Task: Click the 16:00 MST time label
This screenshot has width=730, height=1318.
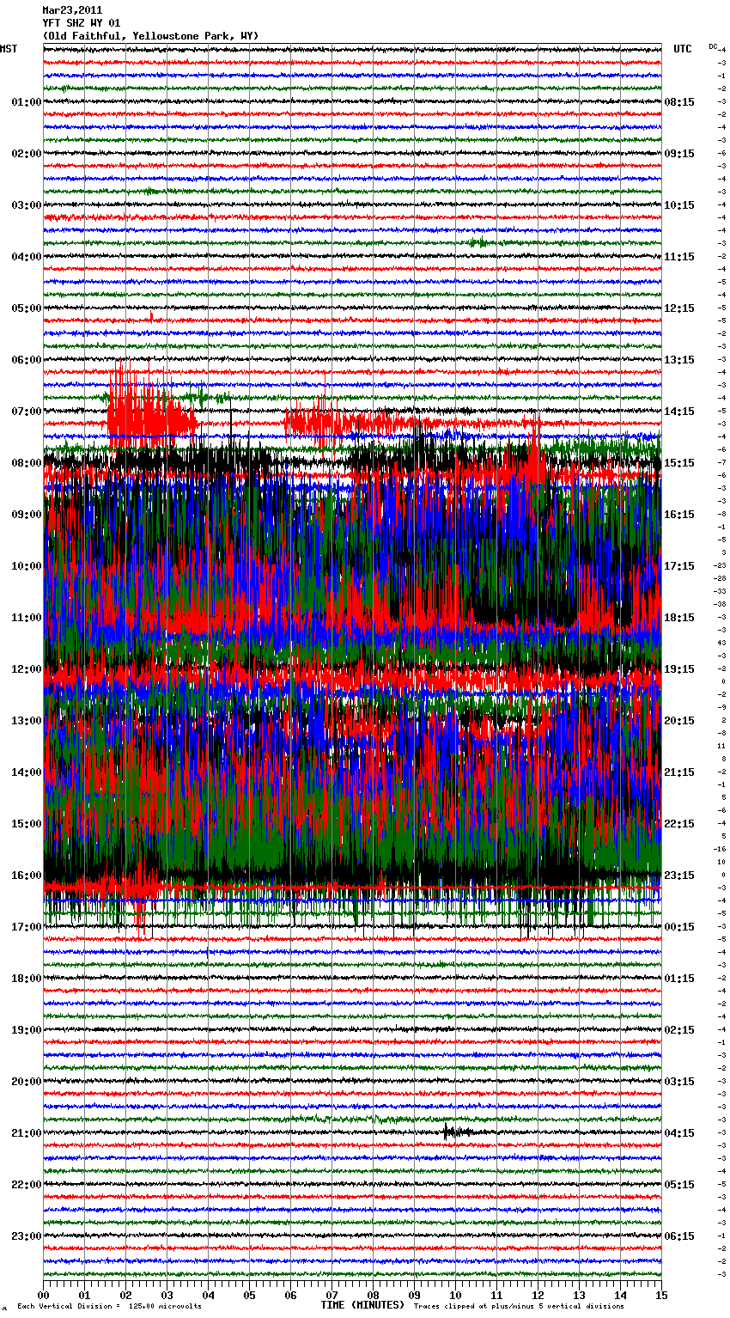Action: (27, 876)
